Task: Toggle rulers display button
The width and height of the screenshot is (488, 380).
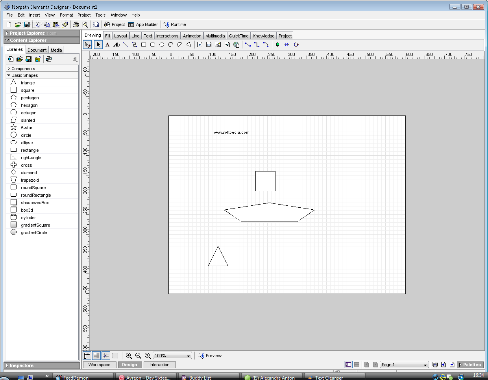Action: (x=87, y=356)
